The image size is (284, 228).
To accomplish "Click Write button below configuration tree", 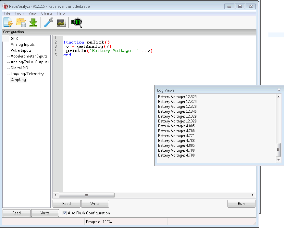I will [45, 213].
